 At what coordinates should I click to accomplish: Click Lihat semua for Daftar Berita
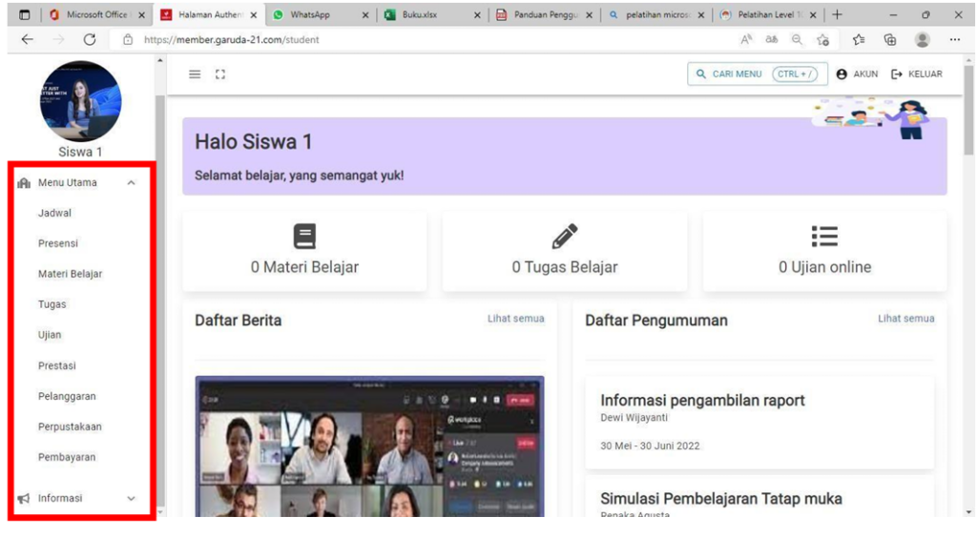tap(515, 319)
